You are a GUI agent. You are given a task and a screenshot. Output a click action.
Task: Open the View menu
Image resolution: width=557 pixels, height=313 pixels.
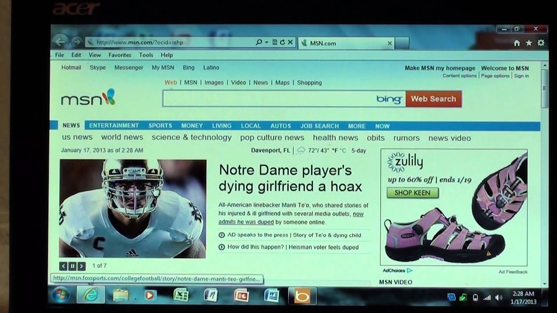[x=95, y=55]
